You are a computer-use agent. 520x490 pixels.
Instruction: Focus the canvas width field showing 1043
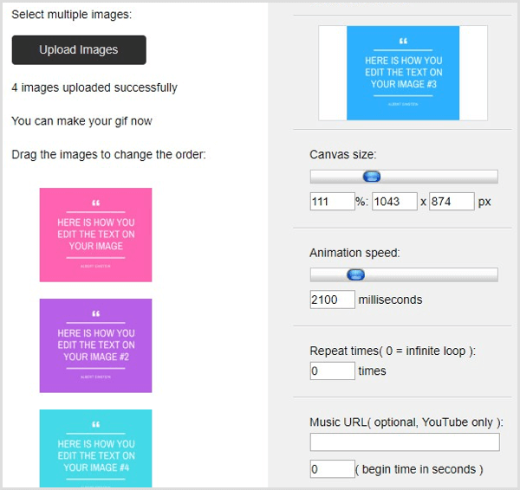(394, 202)
